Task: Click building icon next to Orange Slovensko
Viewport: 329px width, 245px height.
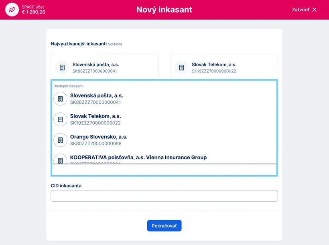Action: [x=60, y=140]
